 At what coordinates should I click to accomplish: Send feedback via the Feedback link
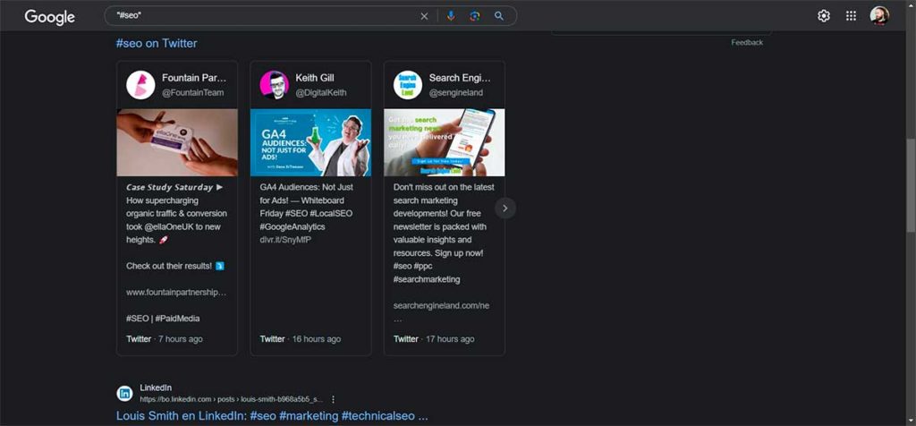tap(747, 42)
